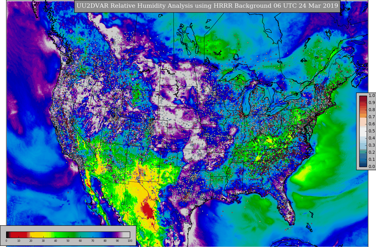Click the '0.1' label on right colorbar
The width and height of the screenshot is (376, 247).
(372, 160)
